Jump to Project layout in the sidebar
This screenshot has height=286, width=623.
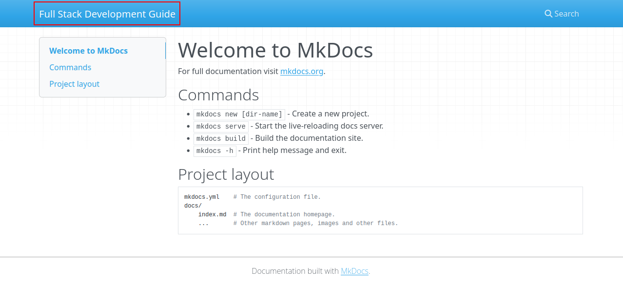tap(74, 84)
